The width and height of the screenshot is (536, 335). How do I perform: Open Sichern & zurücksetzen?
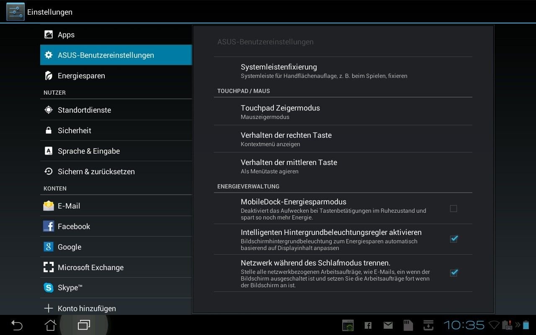(x=116, y=171)
